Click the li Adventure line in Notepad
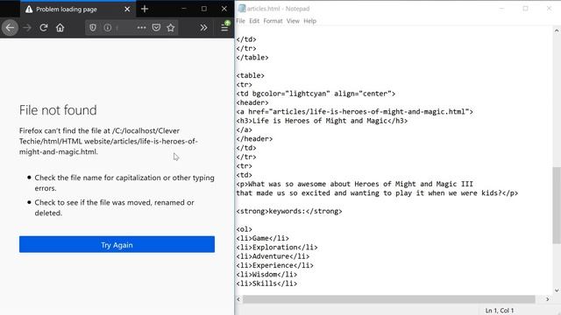This screenshot has height=315, width=561. 273,256
